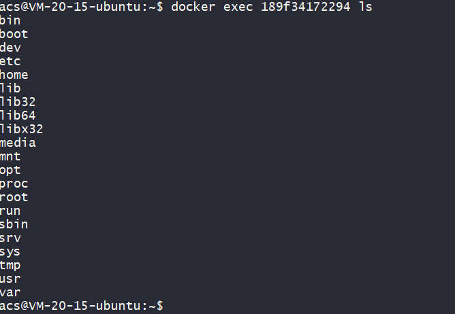Select the dev entry in the listing
Viewport: 455px width, 314px height.
[x=10, y=48]
